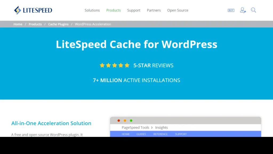Screen dimensions: 273x154
Task: Click the orange dot in mock window
Action: click(125, 121)
